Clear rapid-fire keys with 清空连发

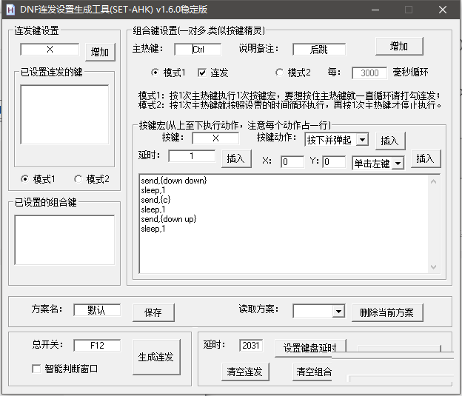click(x=244, y=372)
